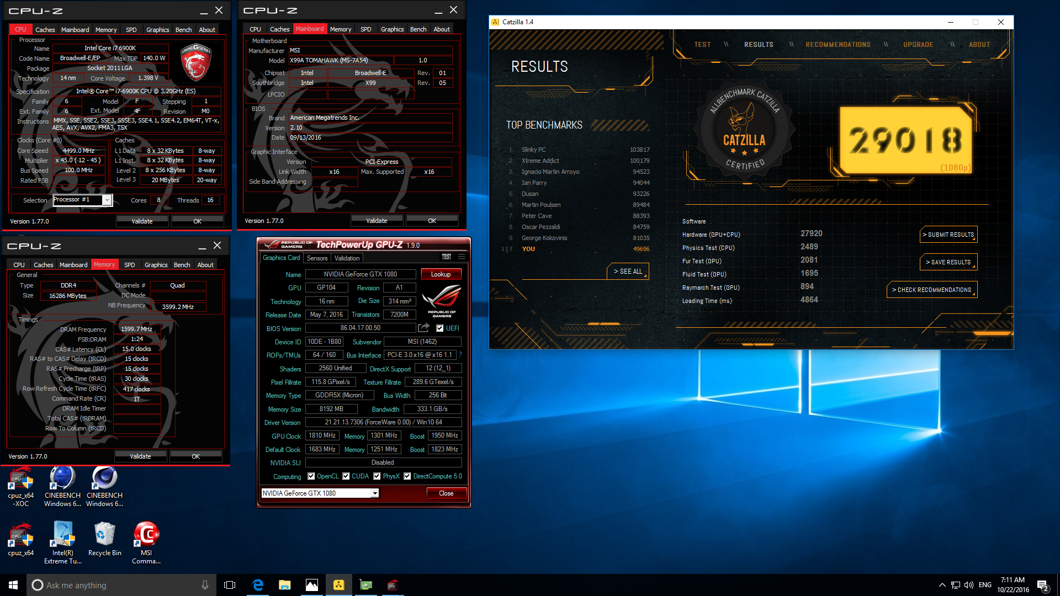The width and height of the screenshot is (1060, 596).
Task: Click Validate in Memory CPU-Z window
Action: [140, 456]
